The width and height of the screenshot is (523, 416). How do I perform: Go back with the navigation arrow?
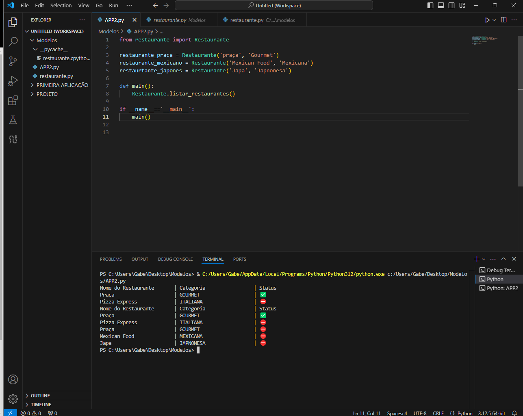pyautogui.click(x=155, y=5)
